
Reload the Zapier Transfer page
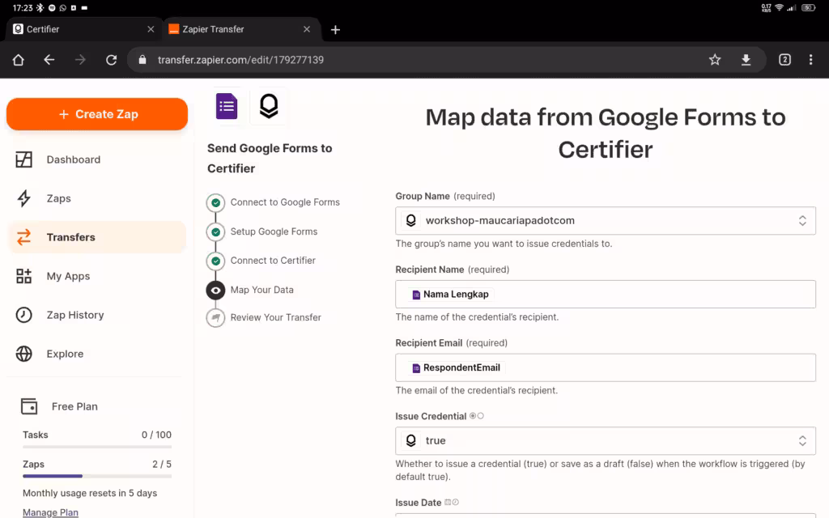[111, 60]
